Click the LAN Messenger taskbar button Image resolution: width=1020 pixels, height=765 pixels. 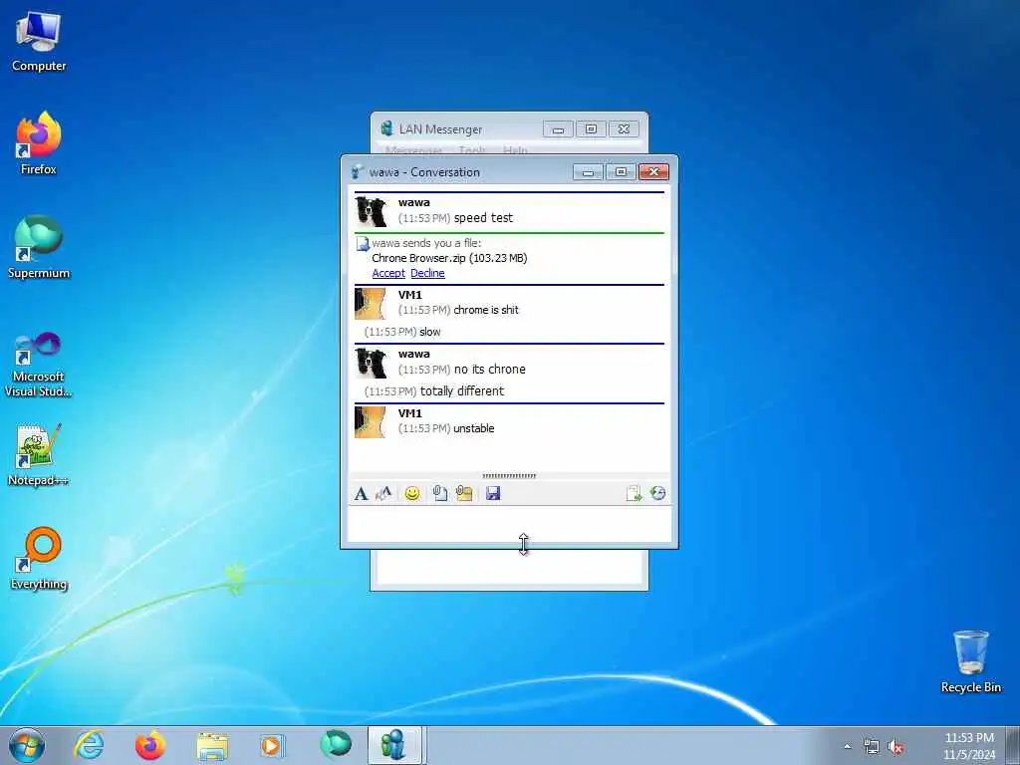pyautogui.click(x=394, y=745)
